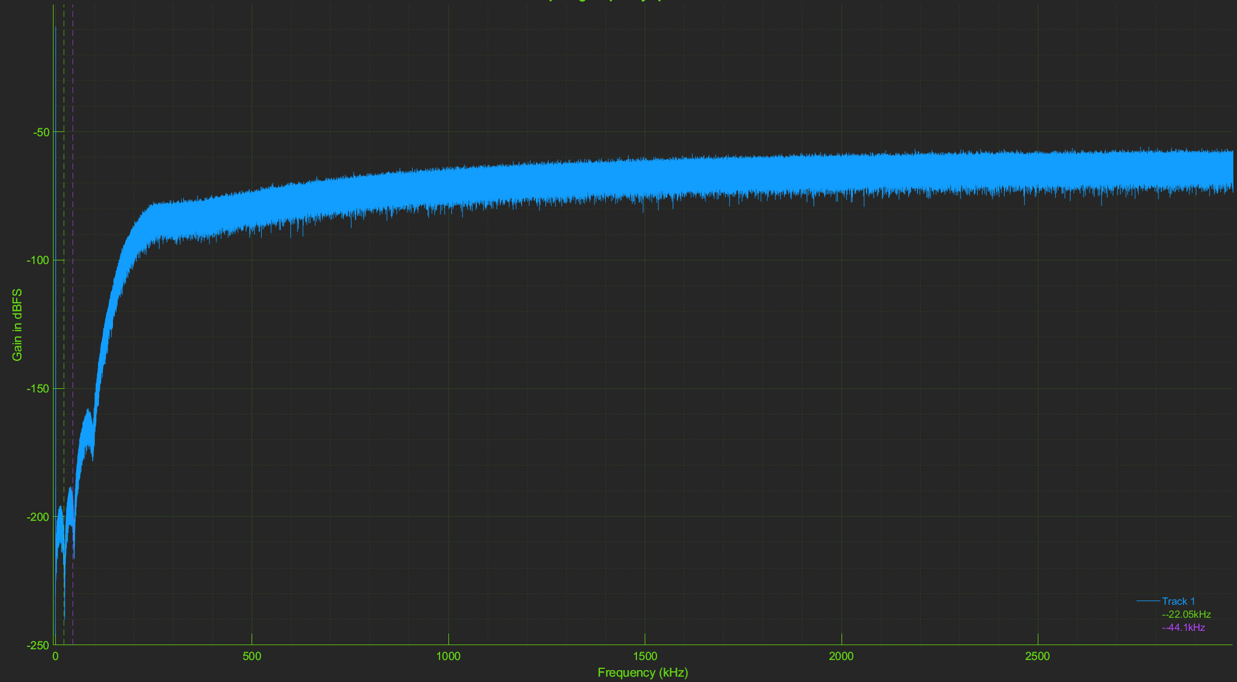Viewport: 1237px width, 682px height.
Task: Click the blue Track 1 legend line sample
Action: pyautogui.click(x=1148, y=601)
